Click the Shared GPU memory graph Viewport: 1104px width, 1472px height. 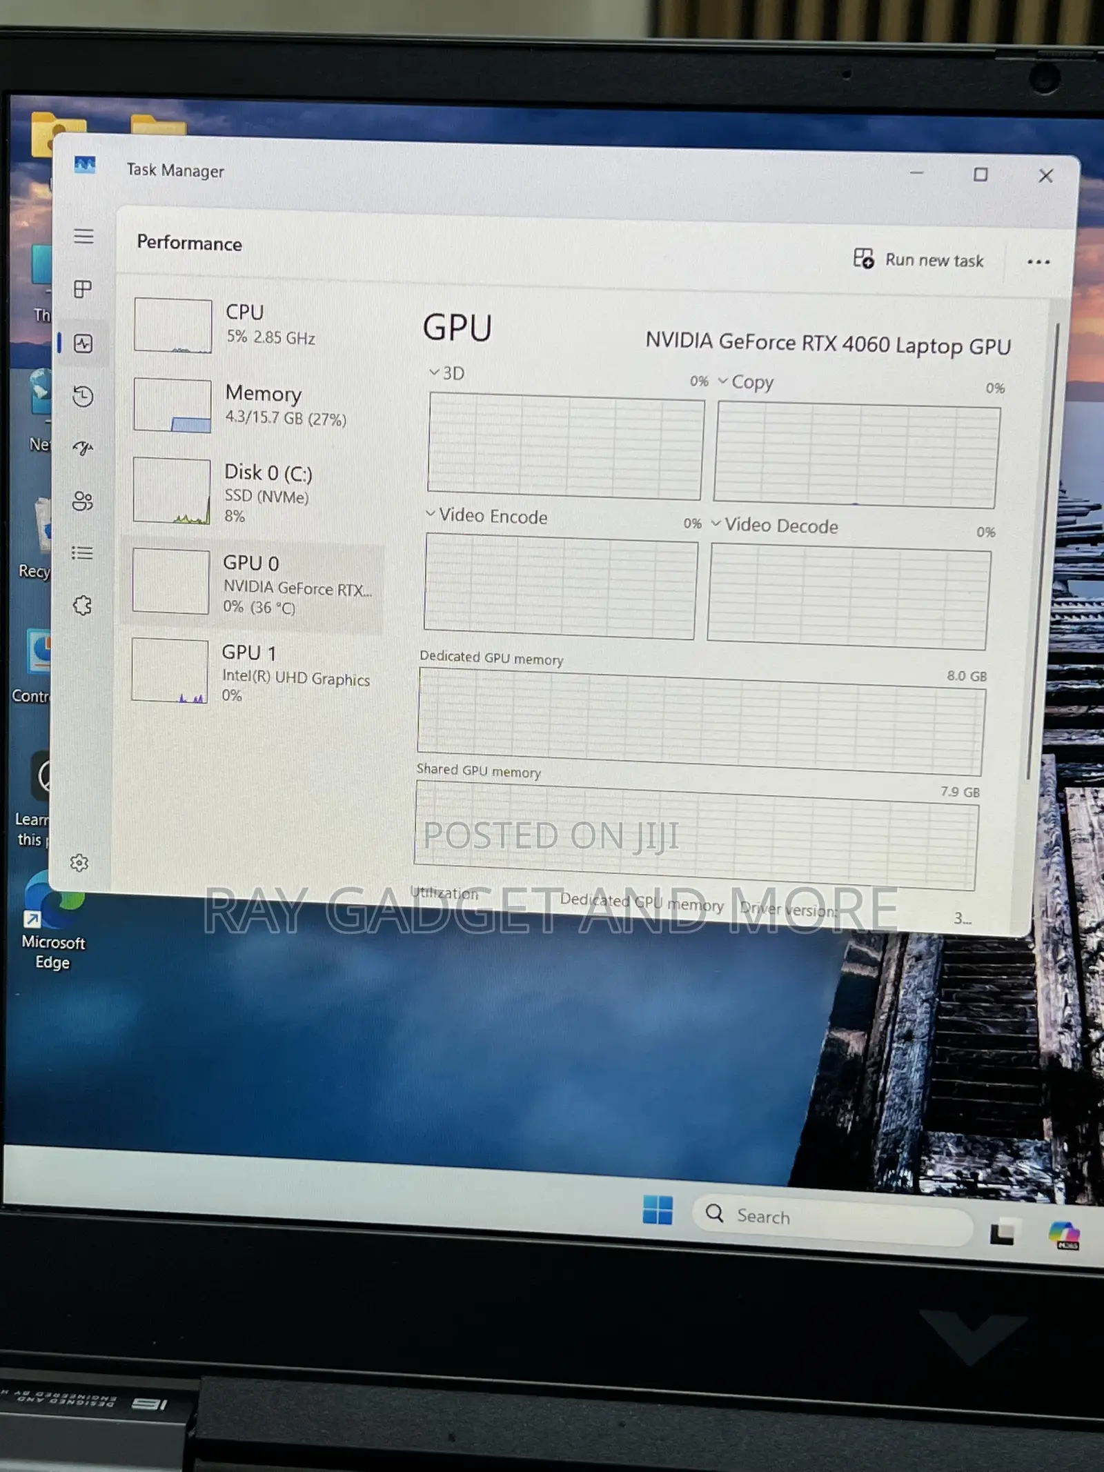696,835
